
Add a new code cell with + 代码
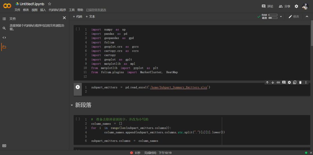(77, 16)
